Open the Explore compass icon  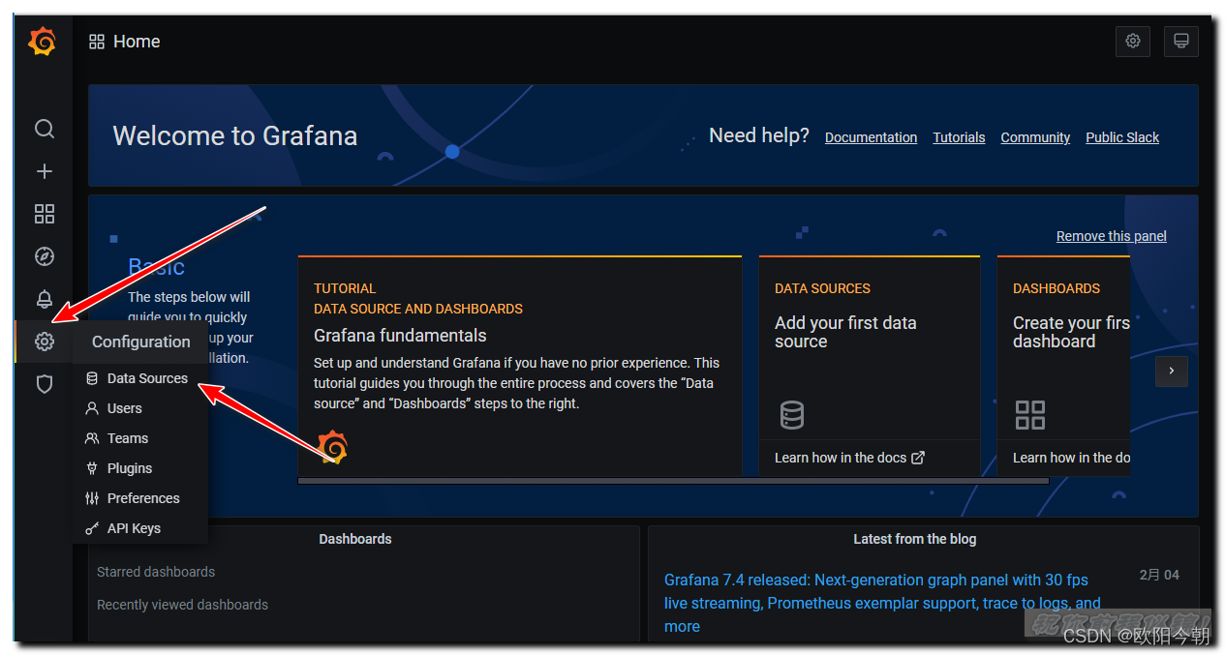click(45, 256)
